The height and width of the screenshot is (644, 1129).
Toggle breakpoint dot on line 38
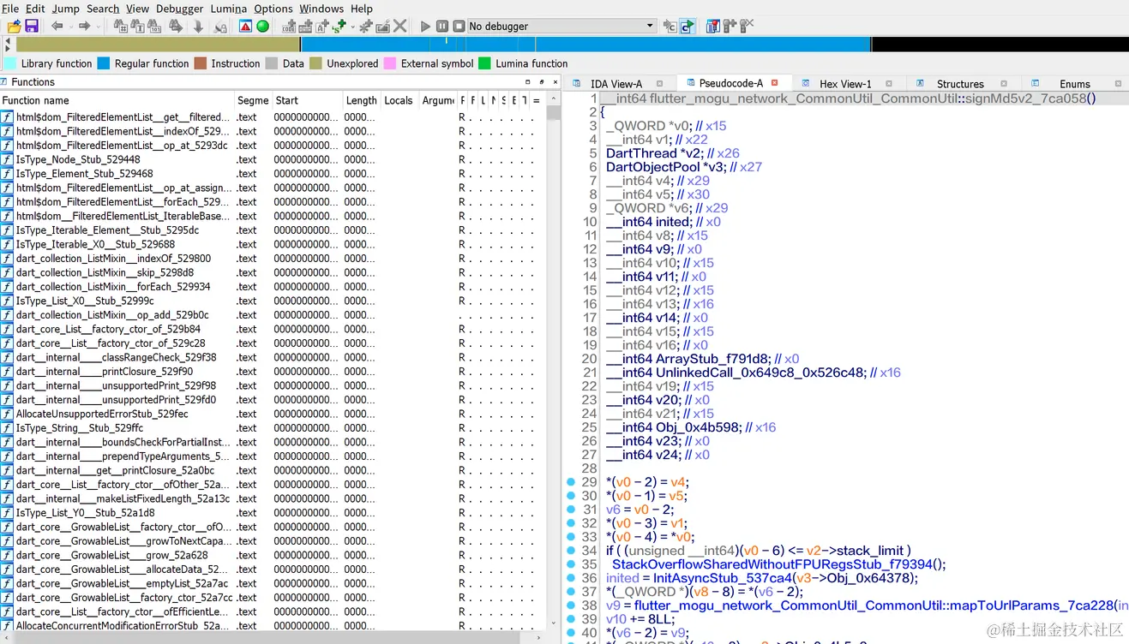click(x=571, y=605)
